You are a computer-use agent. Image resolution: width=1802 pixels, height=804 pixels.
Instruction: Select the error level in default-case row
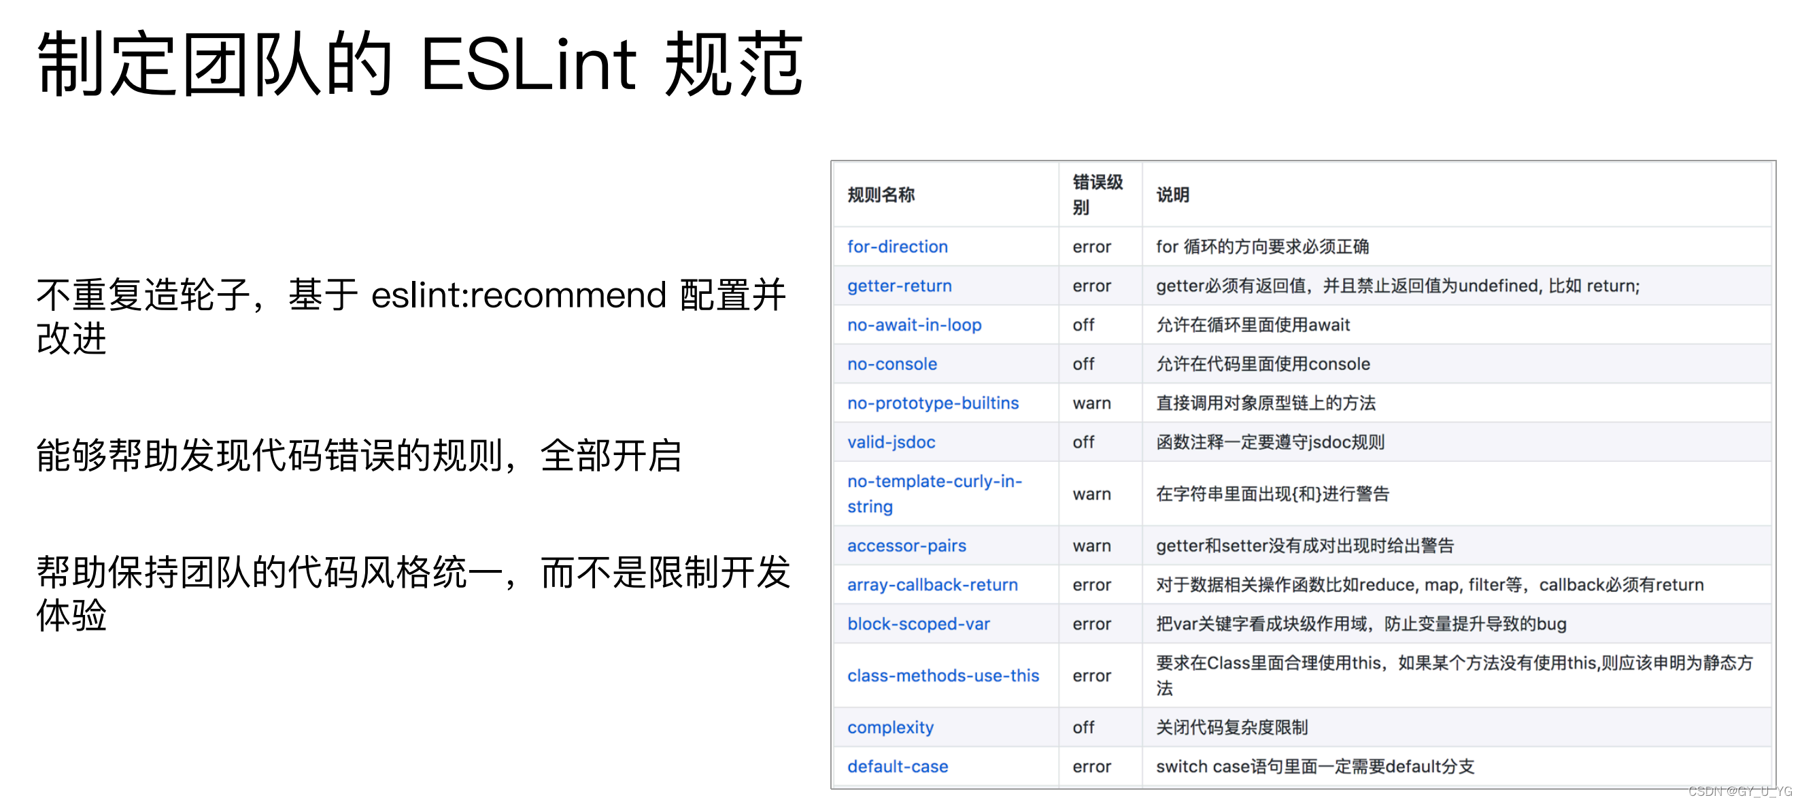(1091, 767)
